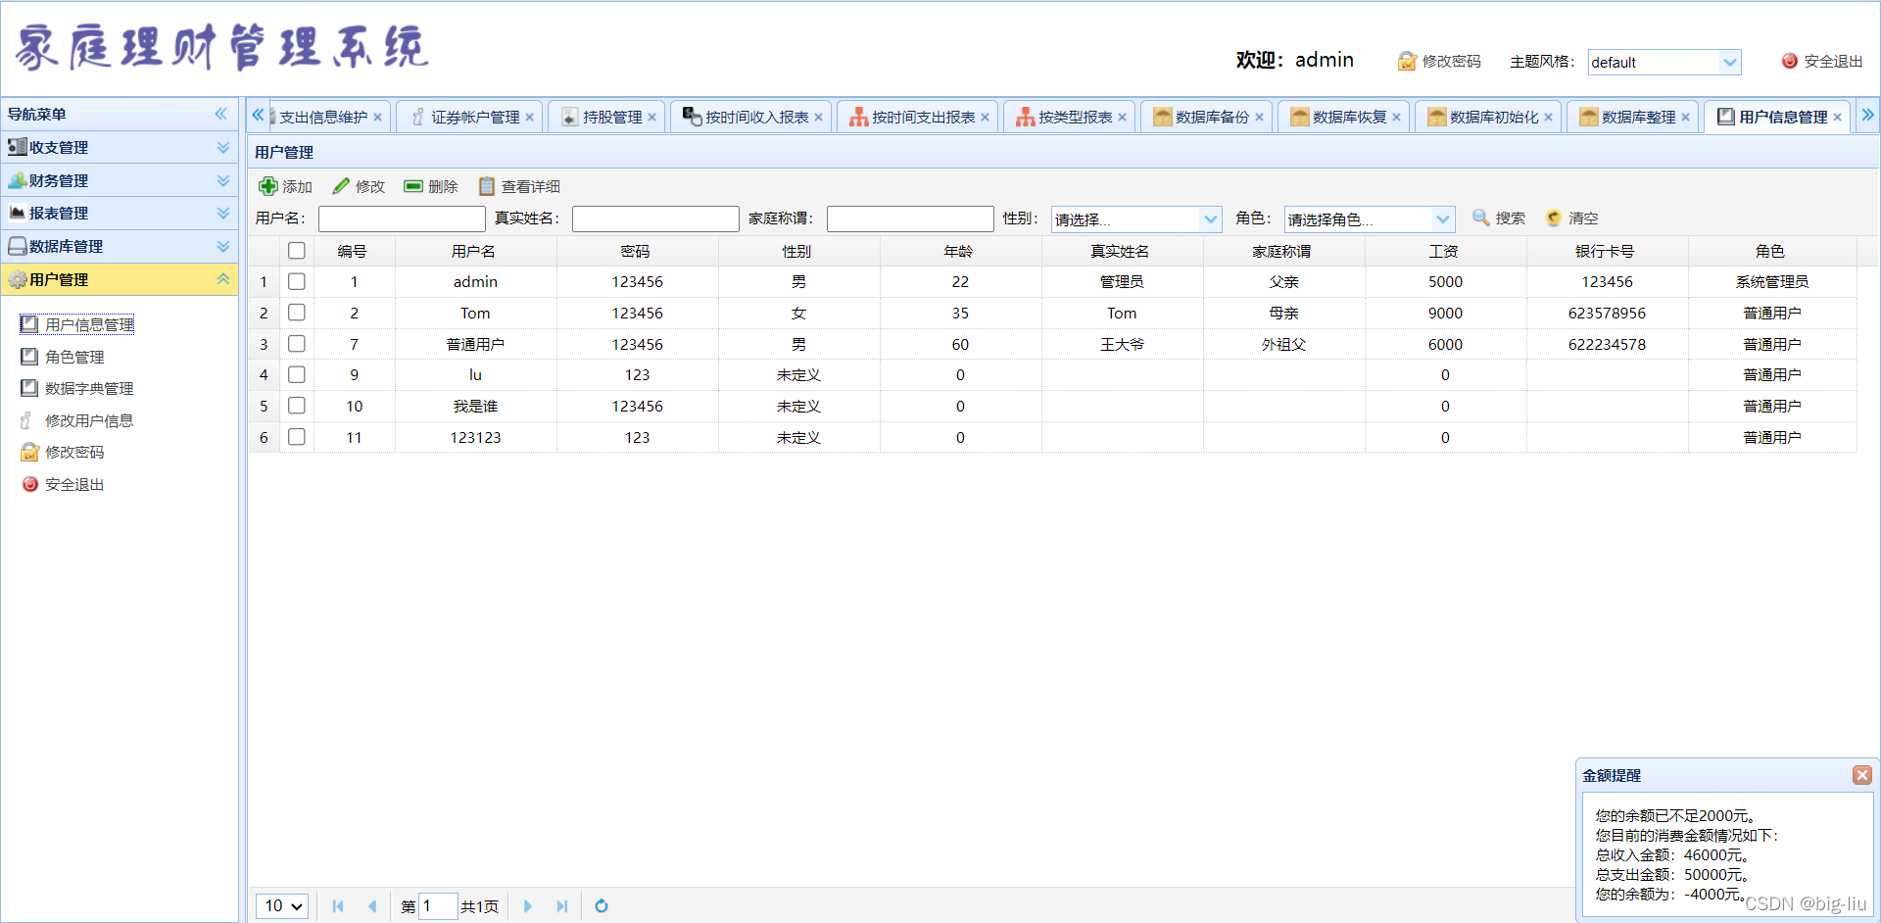This screenshot has width=1881, height=923.
Task: Click 修改用户信息 sidebar icon
Action: coord(27,420)
